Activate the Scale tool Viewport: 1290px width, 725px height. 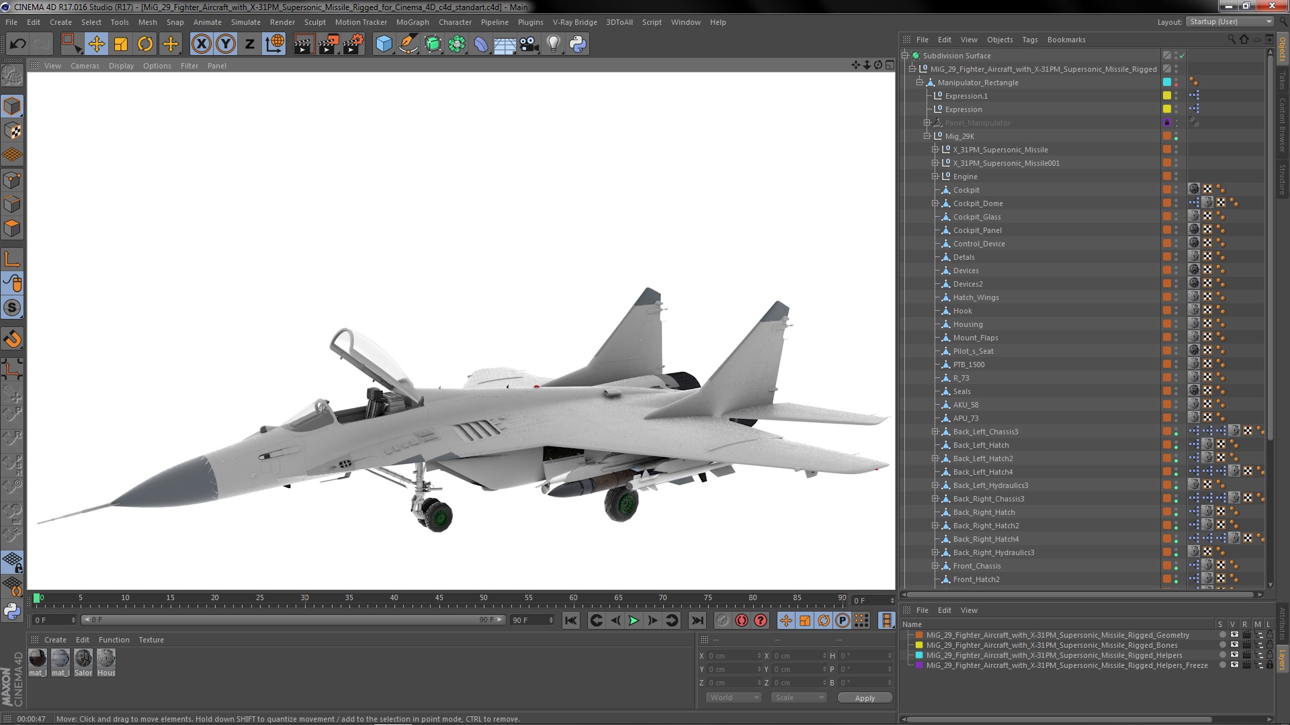click(x=121, y=44)
